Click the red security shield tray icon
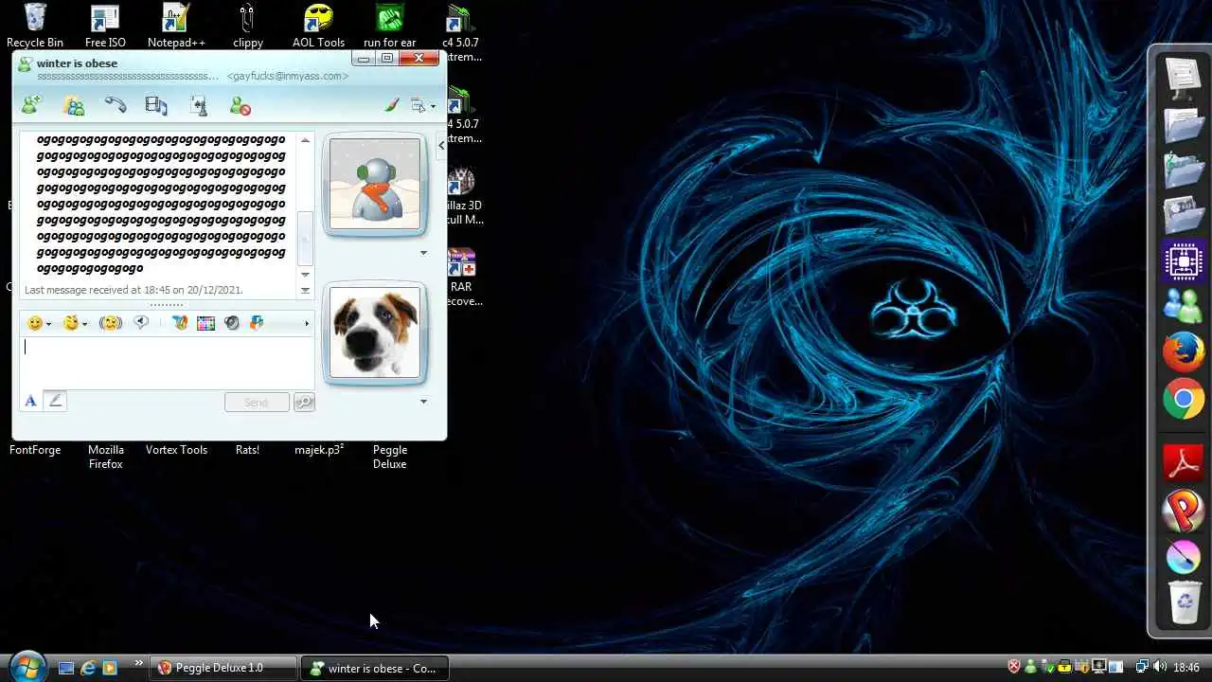The image size is (1212, 682). 1014,667
